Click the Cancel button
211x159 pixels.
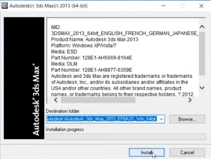(187, 152)
